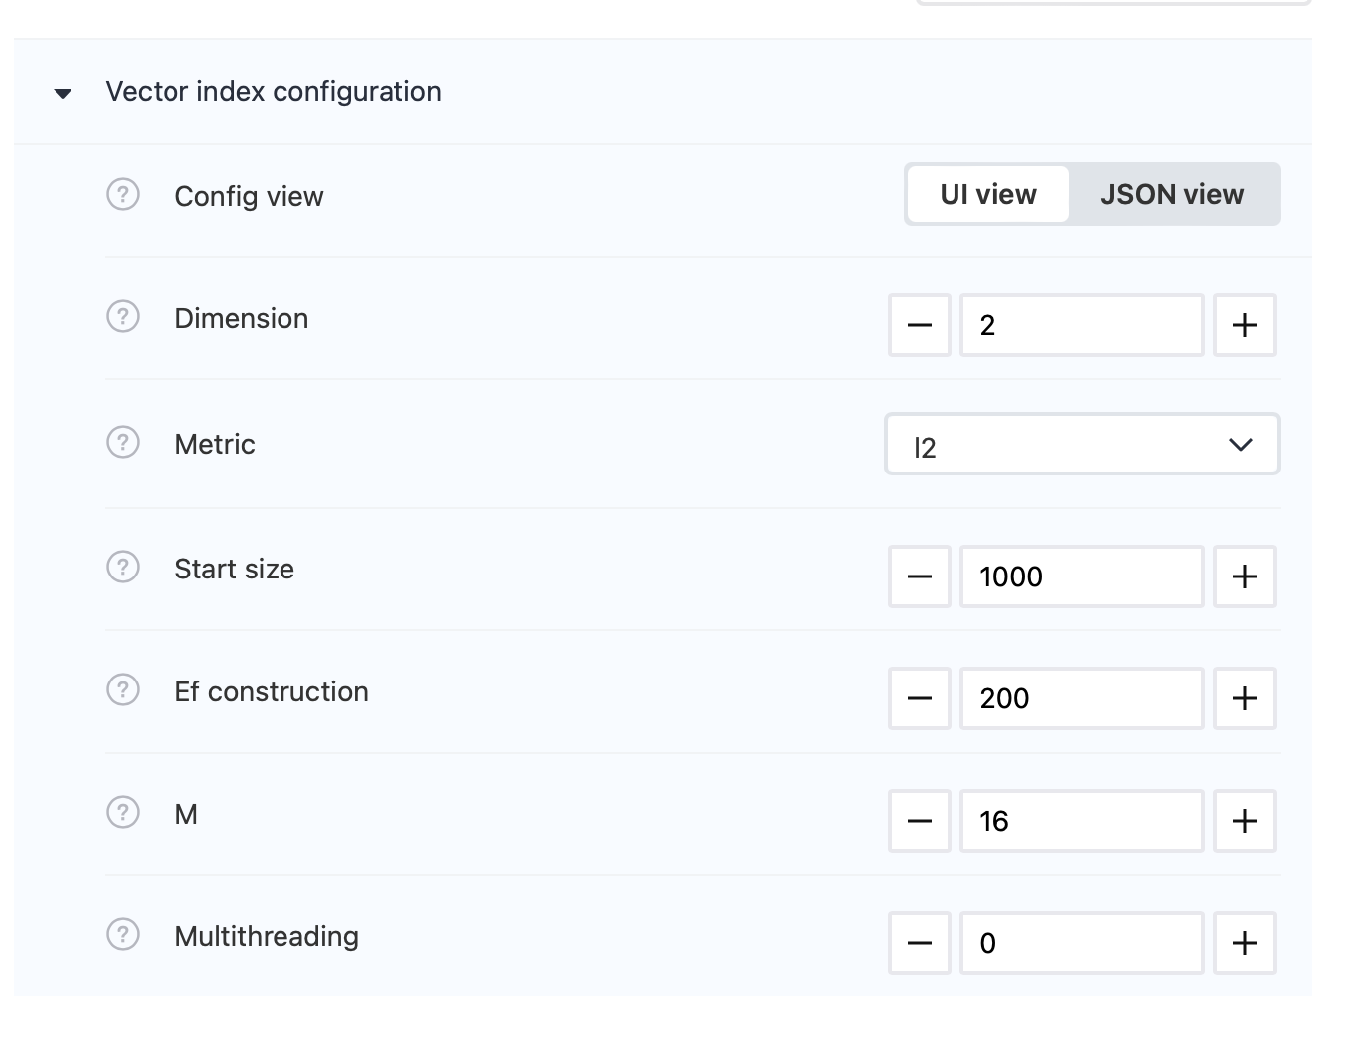Click the Dimension input field

(x=1082, y=325)
